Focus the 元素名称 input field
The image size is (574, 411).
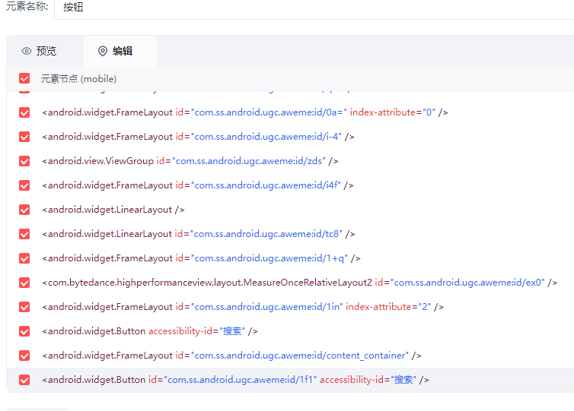pyautogui.click(x=314, y=8)
